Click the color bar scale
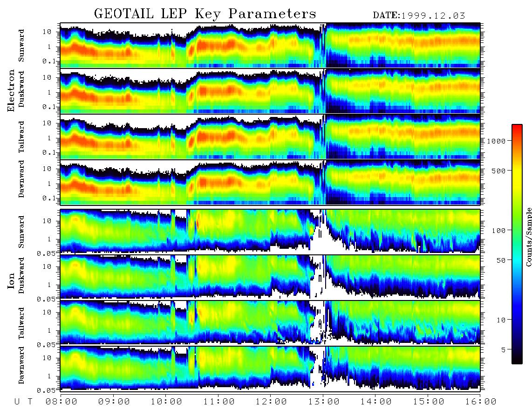Screen dimensions: 532x410 tap(517, 244)
